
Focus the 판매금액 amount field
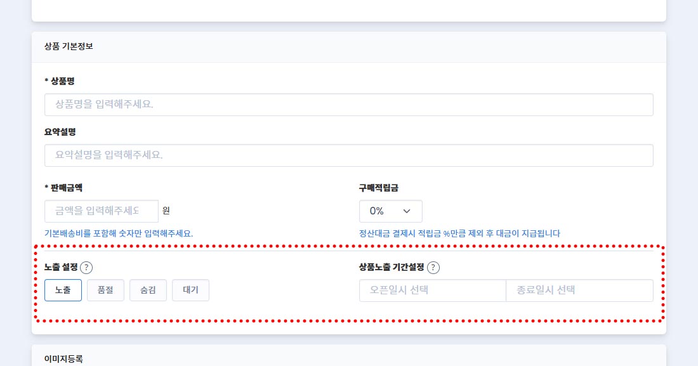point(102,211)
